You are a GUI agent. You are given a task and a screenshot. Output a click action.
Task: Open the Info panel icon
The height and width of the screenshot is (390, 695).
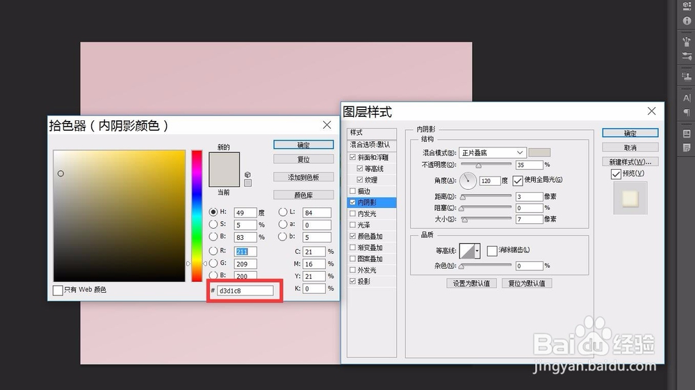[687, 21]
